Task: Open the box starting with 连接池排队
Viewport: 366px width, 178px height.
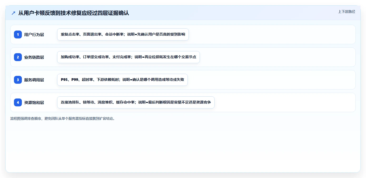Action: (136, 102)
